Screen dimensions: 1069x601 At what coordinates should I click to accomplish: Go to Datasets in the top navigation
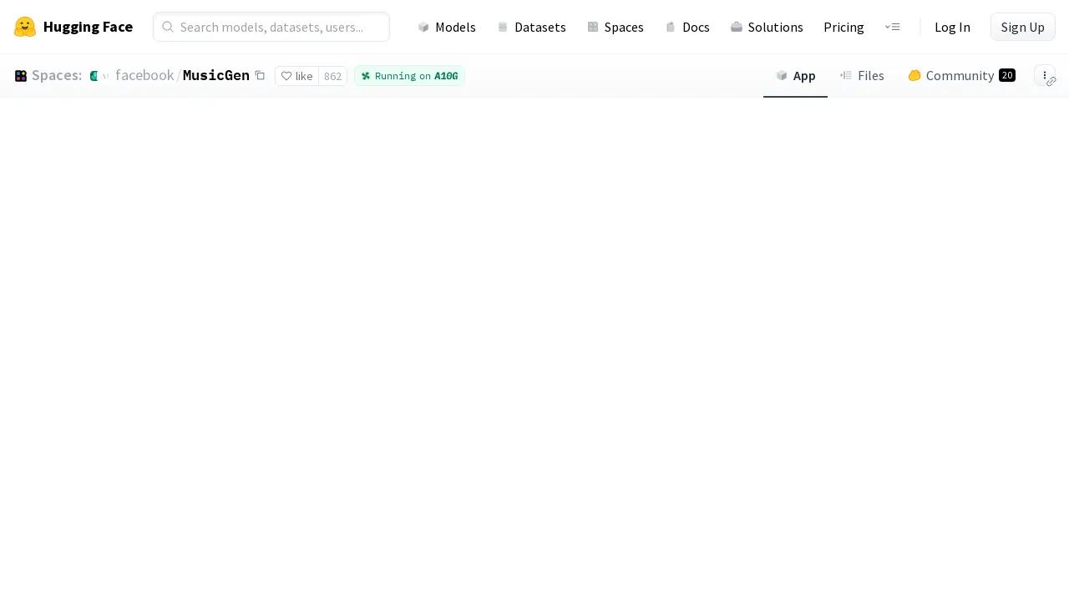pos(531,27)
